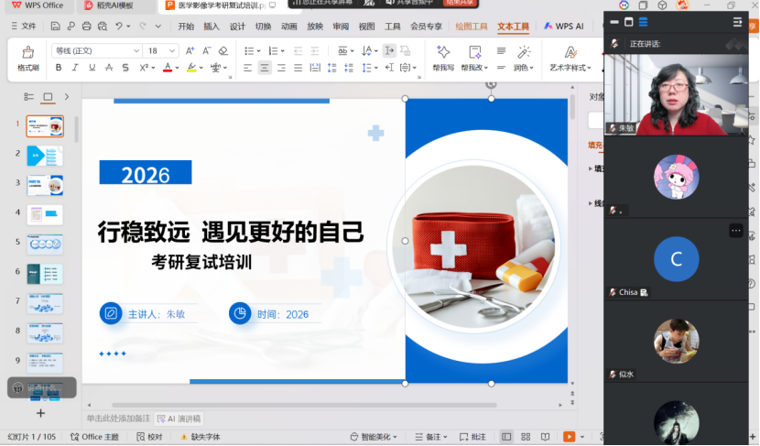Click the red font color swatch
The width and height of the screenshot is (760, 446).
(168, 68)
